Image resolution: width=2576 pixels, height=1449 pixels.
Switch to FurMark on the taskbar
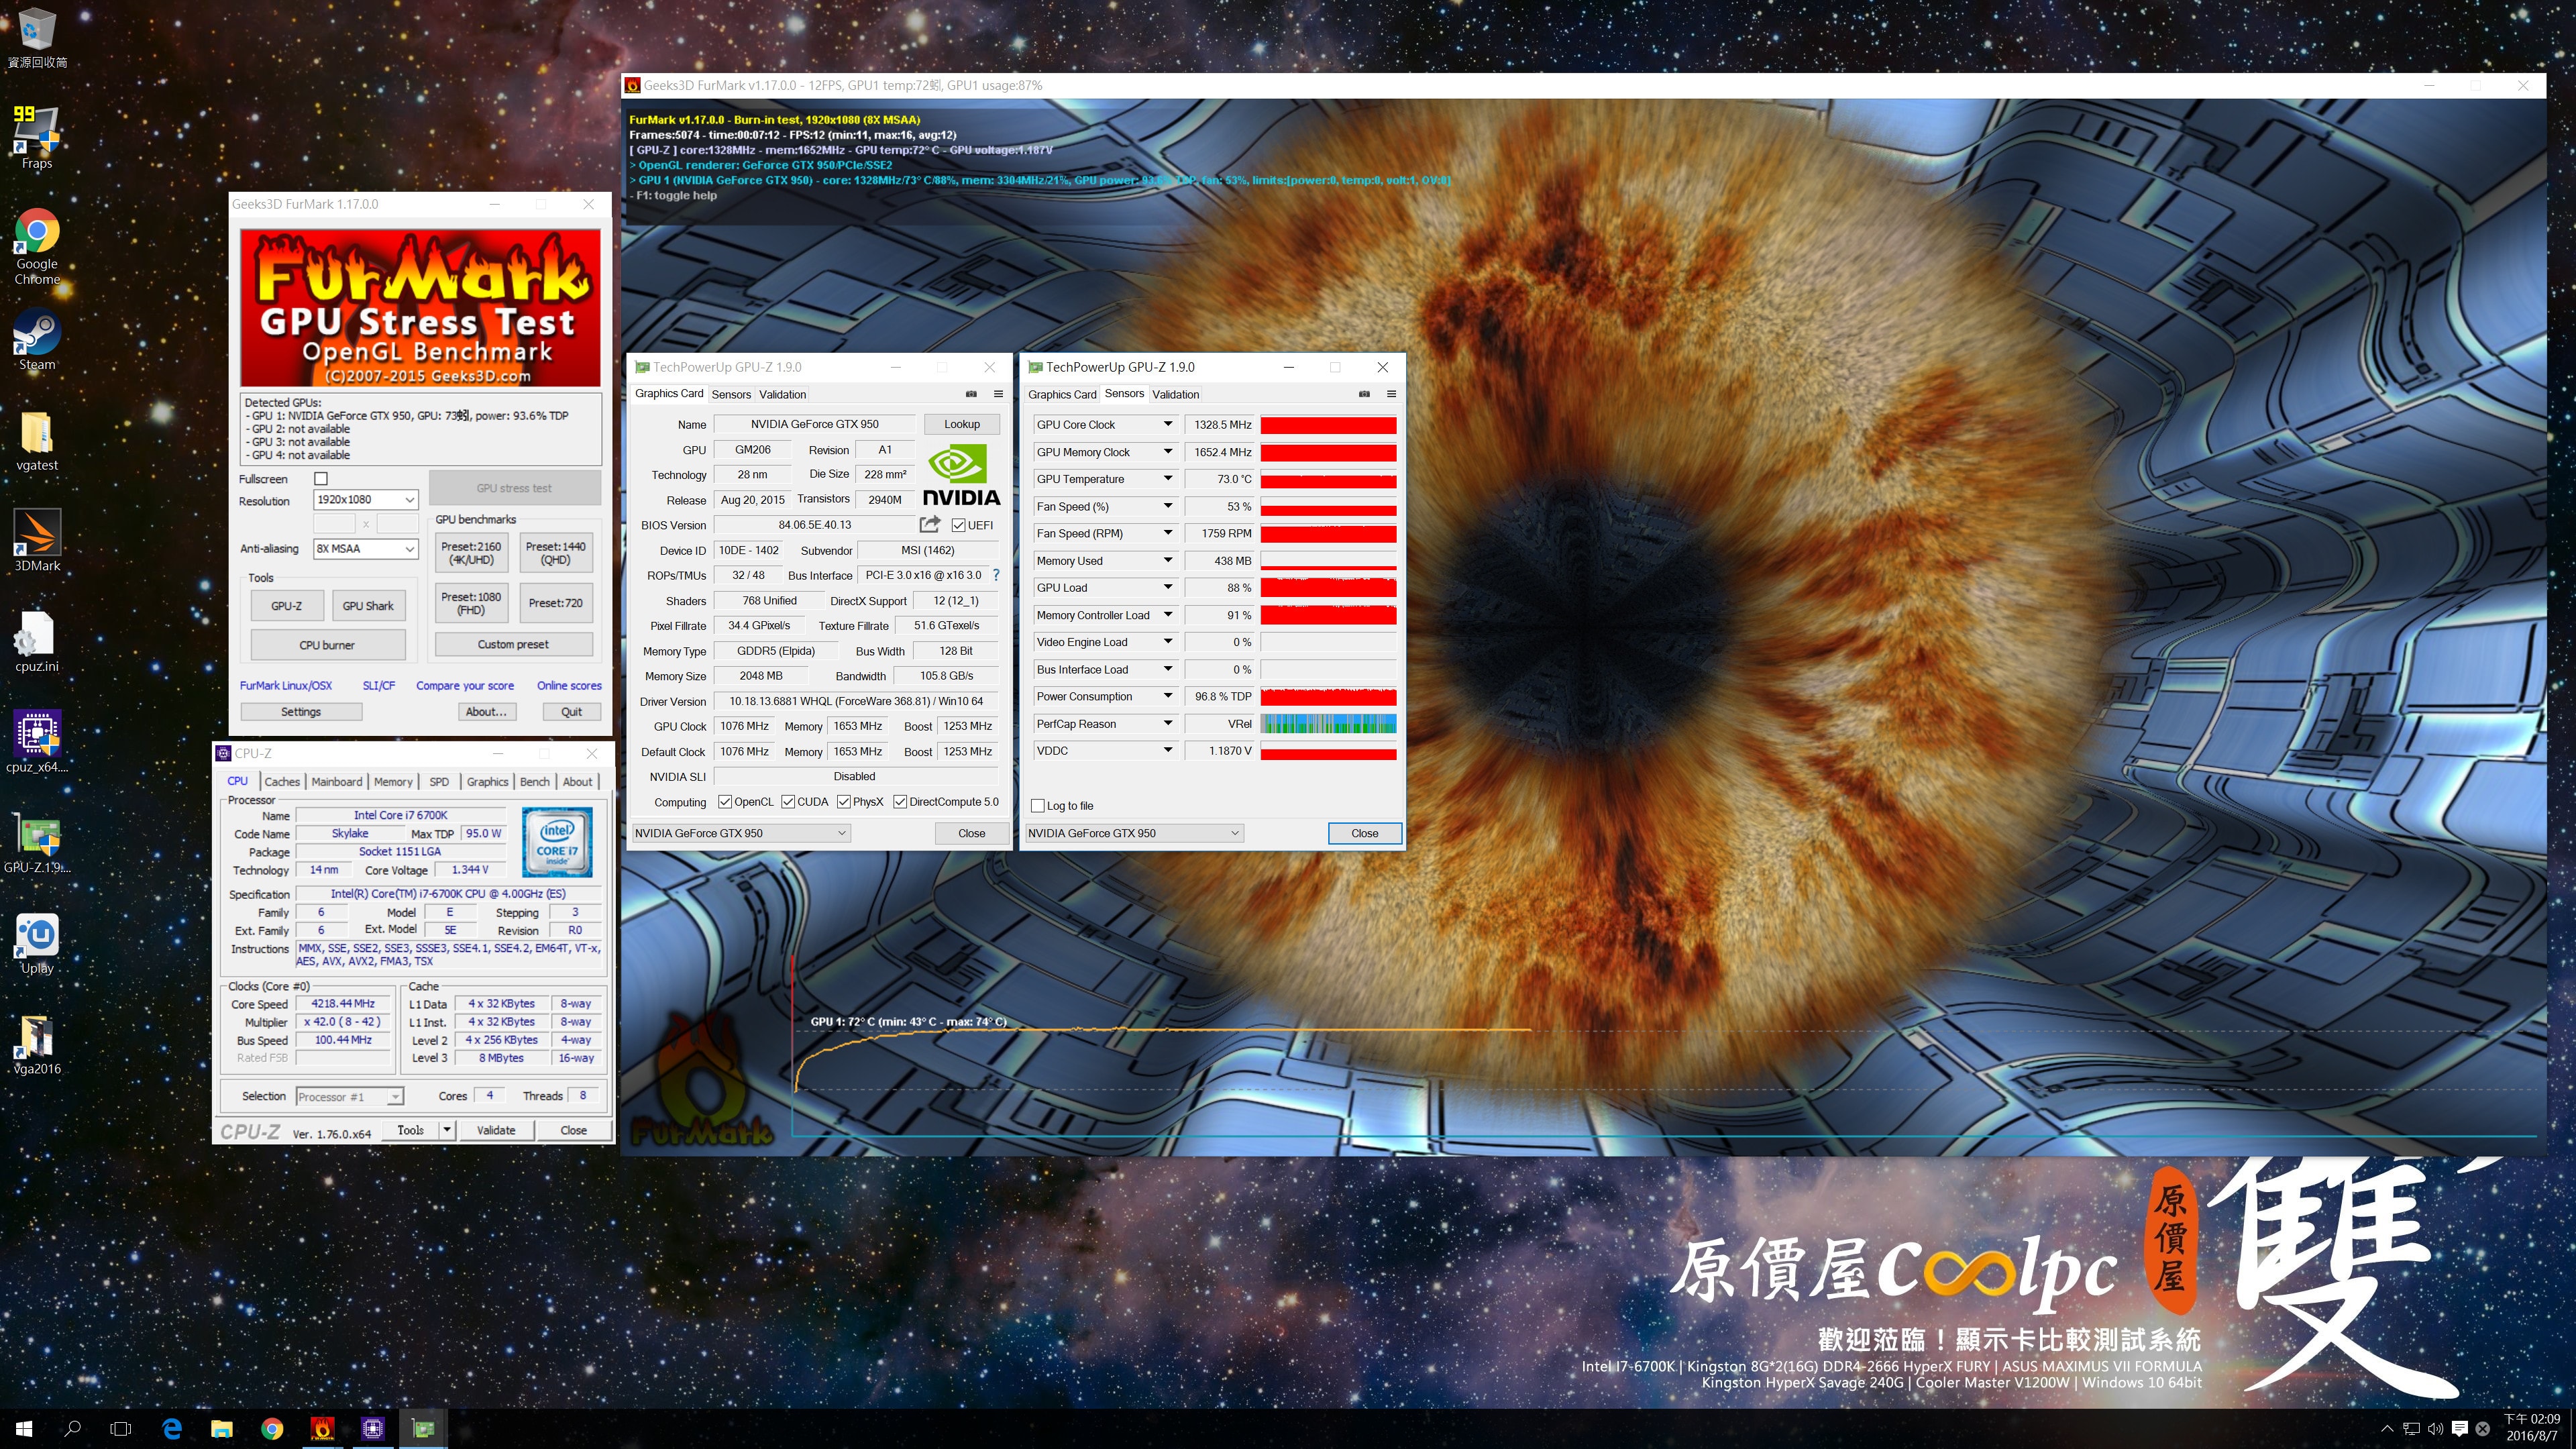pos(322,1429)
